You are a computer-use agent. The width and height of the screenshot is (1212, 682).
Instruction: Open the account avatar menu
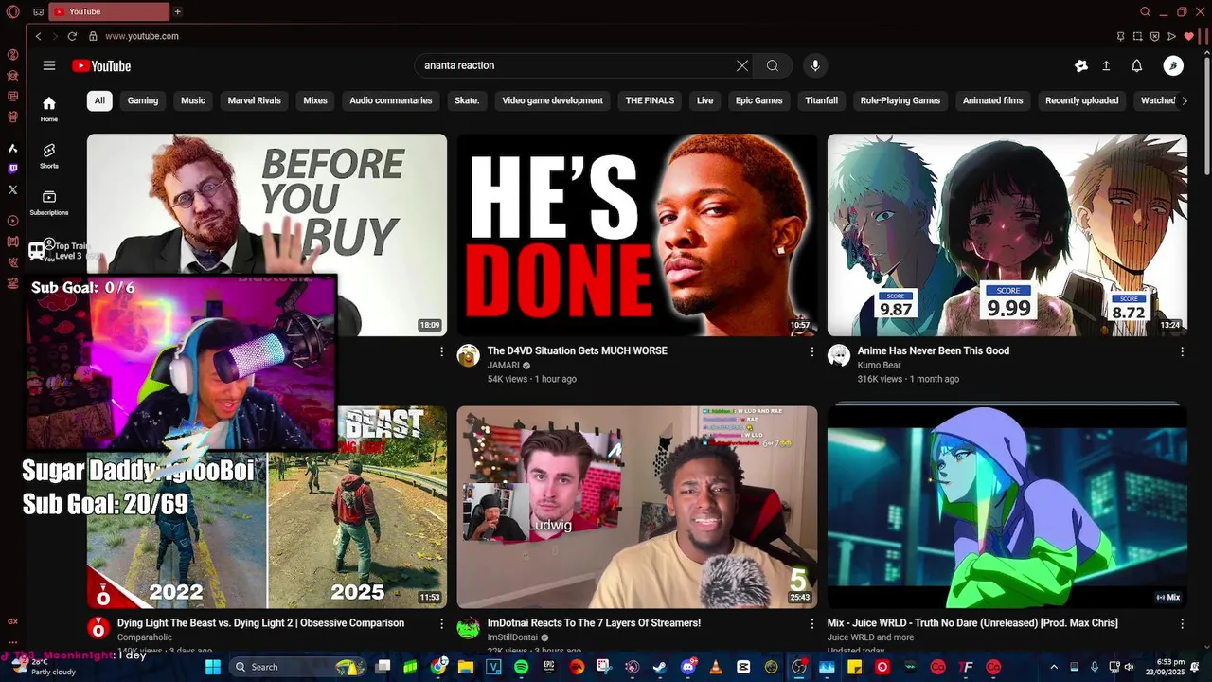pyautogui.click(x=1173, y=65)
